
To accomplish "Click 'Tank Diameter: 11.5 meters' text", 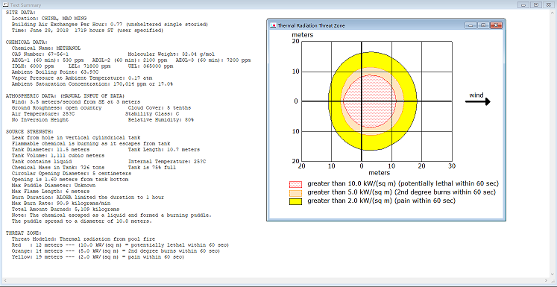I will click(51, 150).
